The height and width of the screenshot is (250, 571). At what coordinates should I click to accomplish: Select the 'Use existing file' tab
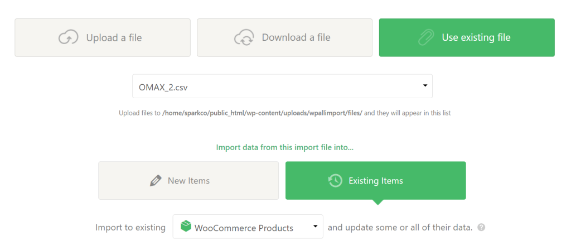[467, 37]
